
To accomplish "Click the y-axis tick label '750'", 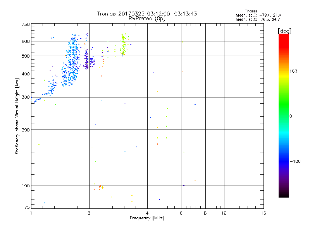I will click(26, 24).
